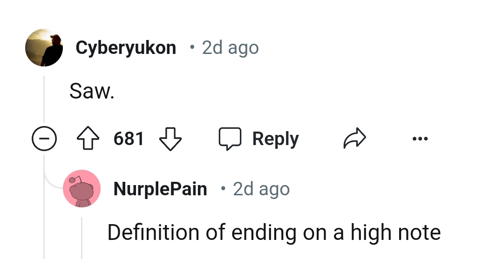The width and height of the screenshot is (503, 259).
Task: Visit the Cyberyukon username link
Action: point(126,47)
